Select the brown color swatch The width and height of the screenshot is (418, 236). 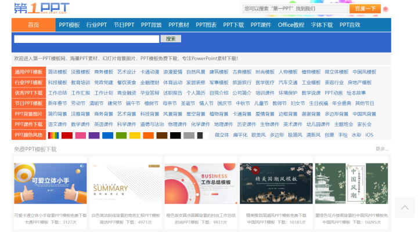pos(162,135)
